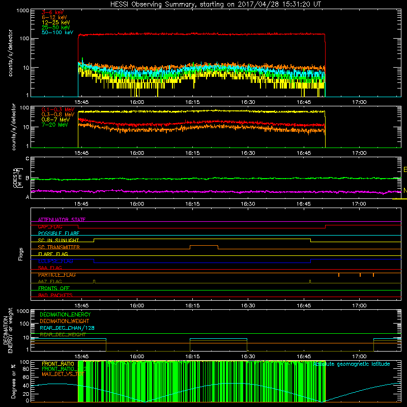Select the POSSIBLE_FLARE flag label

tap(59, 234)
